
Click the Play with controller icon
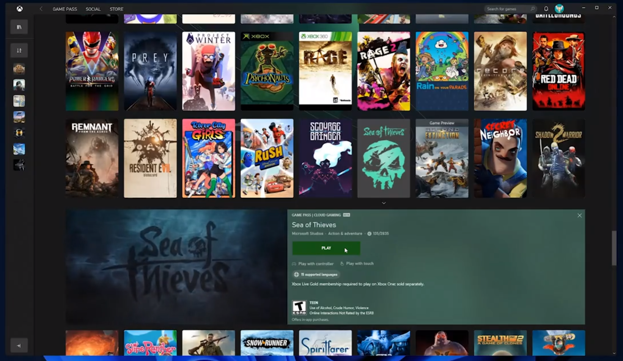pos(294,264)
